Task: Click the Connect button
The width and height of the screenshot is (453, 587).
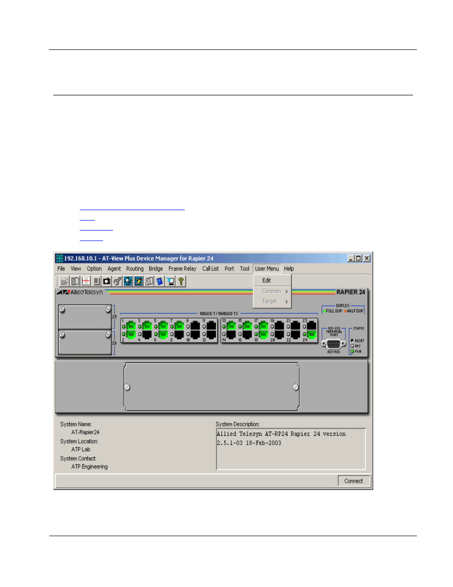Action: click(x=354, y=481)
